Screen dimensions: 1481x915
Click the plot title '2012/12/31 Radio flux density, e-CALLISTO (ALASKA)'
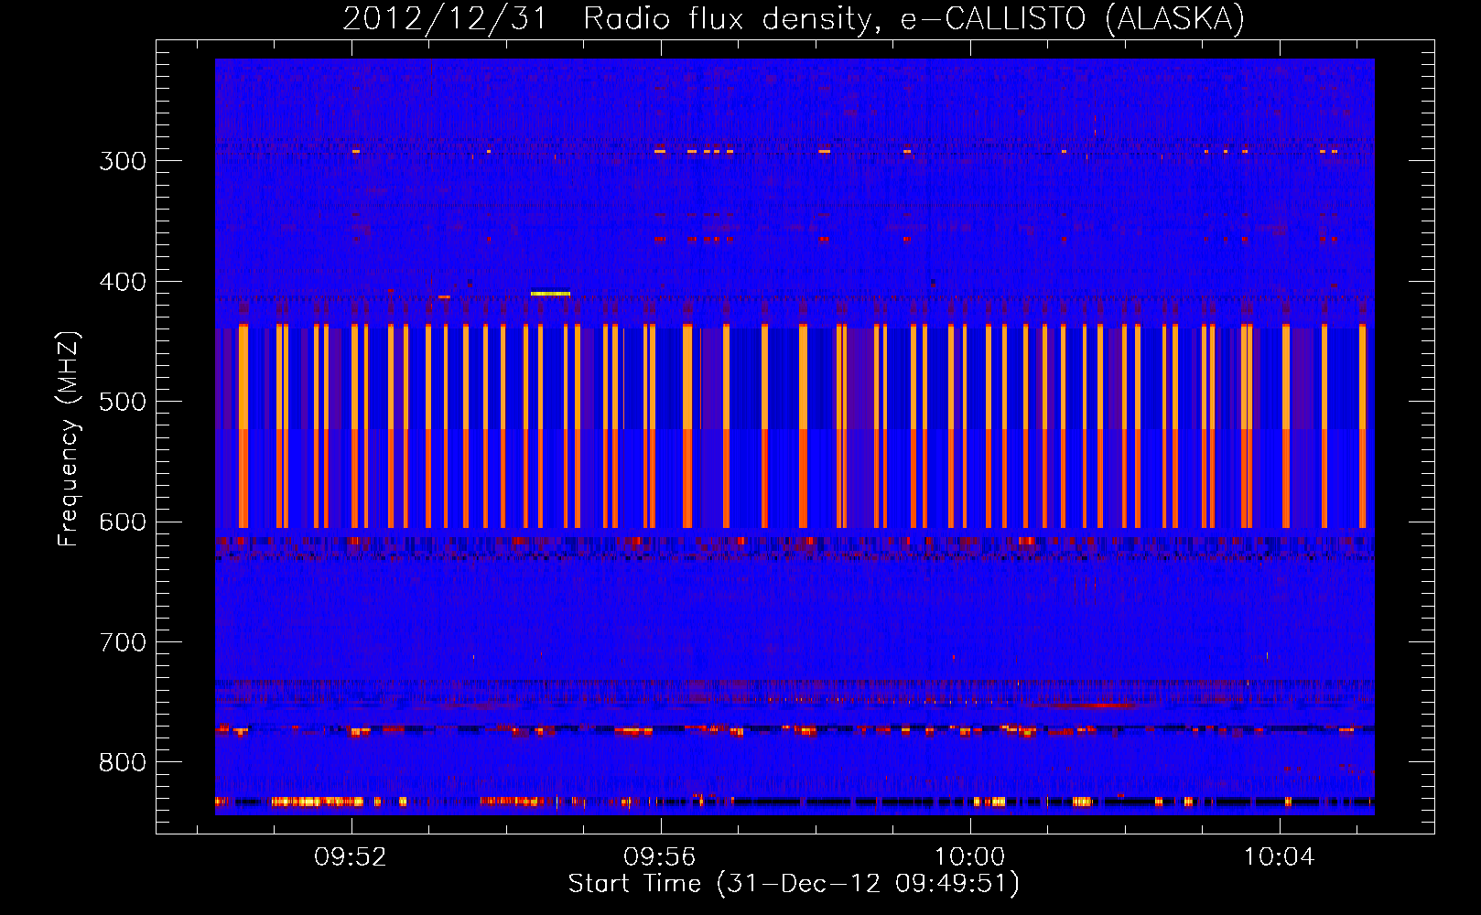click(794, 18)
